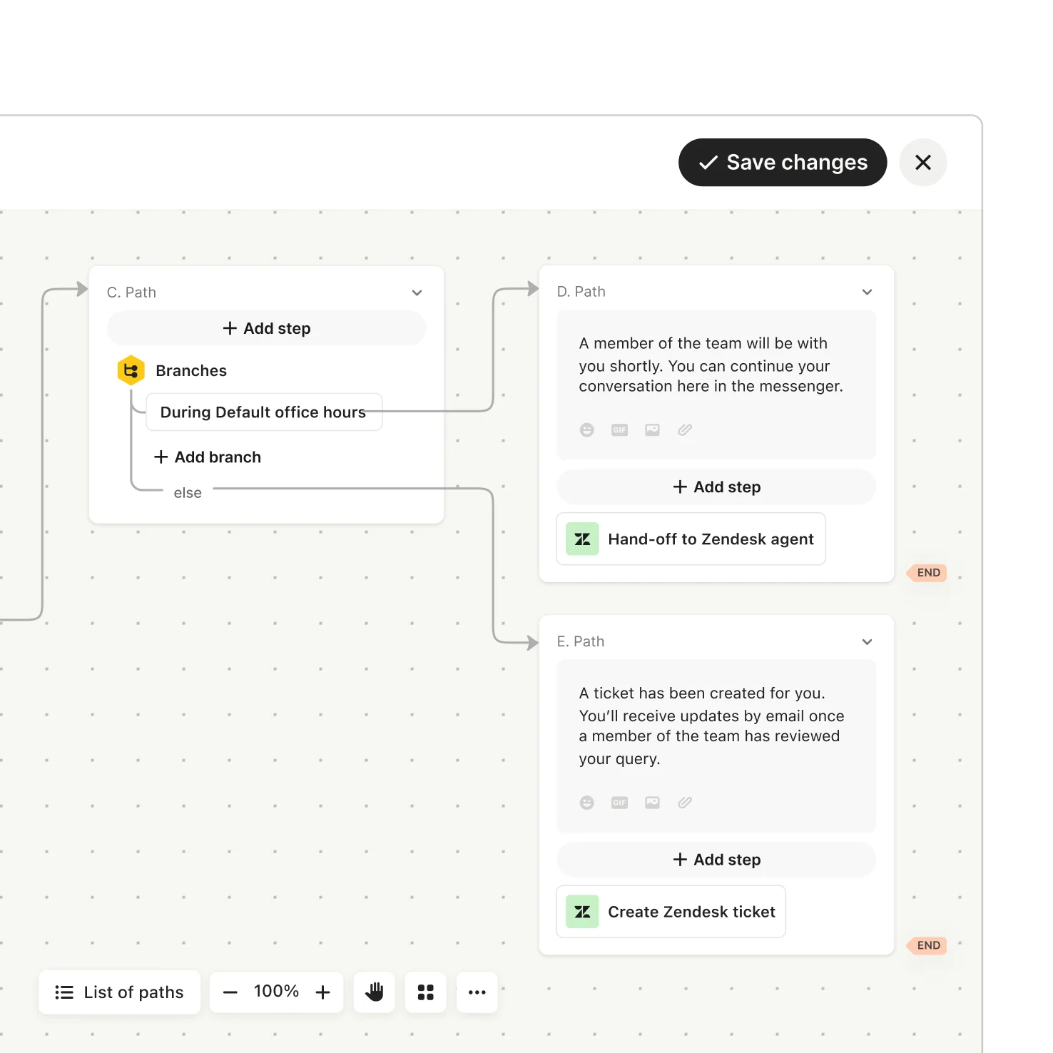1053x1053 pixels.
Task: Open the emoji picker in D. Path message
Action: [x=586, y=429]
